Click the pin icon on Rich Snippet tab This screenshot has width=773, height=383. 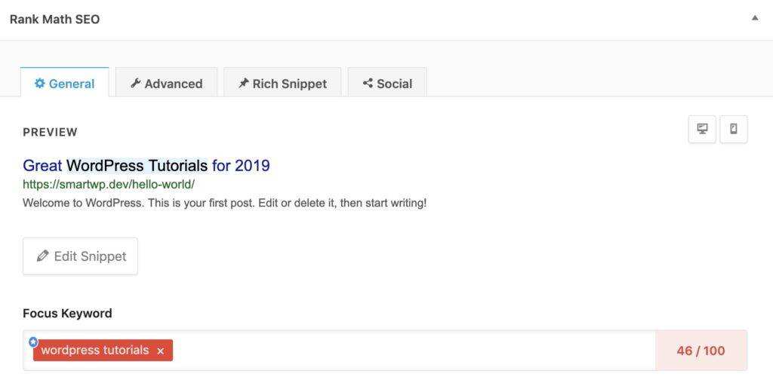(243, 84)
